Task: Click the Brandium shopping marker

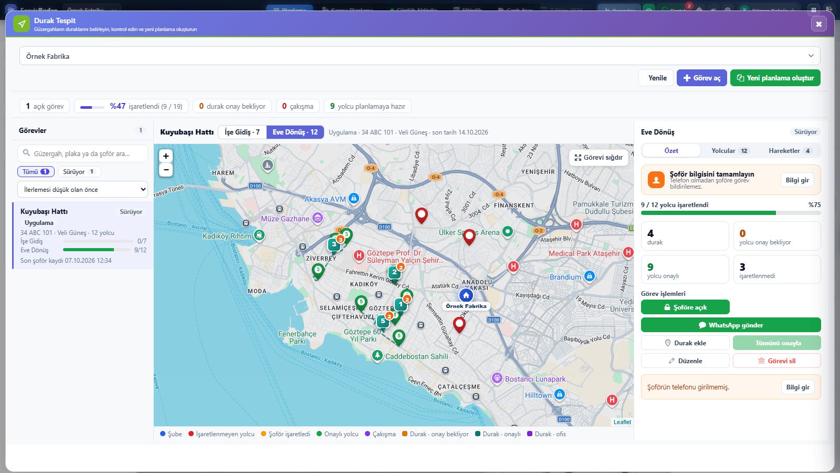Action: click(x=590, y=276)
